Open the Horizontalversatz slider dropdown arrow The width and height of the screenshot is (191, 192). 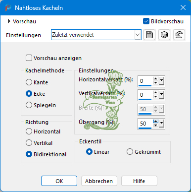(x=162, y=81)
